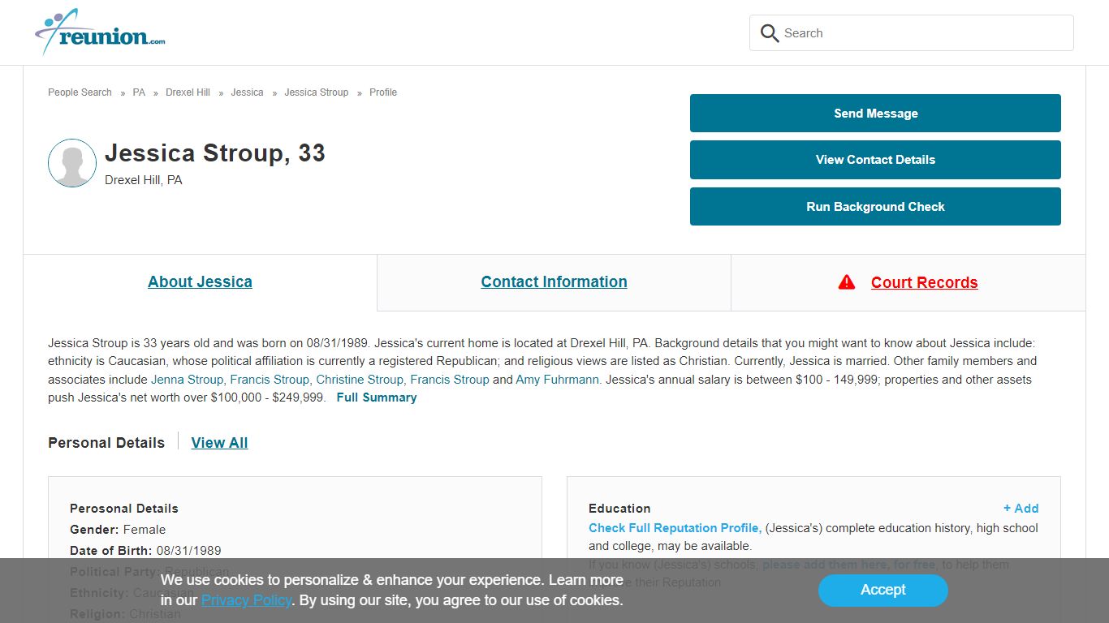Open Amy Fuhrmann's profile link
Image resolution: width=1109 pixels, height=623 pixels.
[x=559, y=380]
